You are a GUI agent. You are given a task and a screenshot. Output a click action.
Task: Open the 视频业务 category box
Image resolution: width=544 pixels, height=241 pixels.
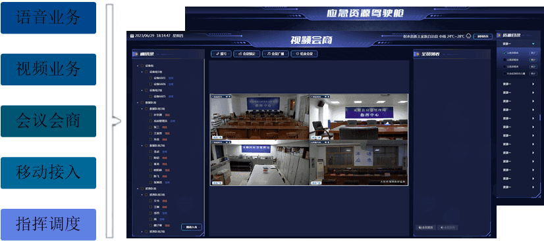click(x=48, y=70)
